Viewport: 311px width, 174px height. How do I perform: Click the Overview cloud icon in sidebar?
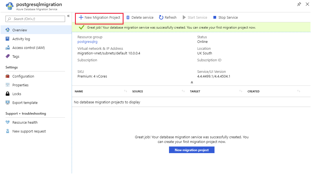tap(7, 30)
